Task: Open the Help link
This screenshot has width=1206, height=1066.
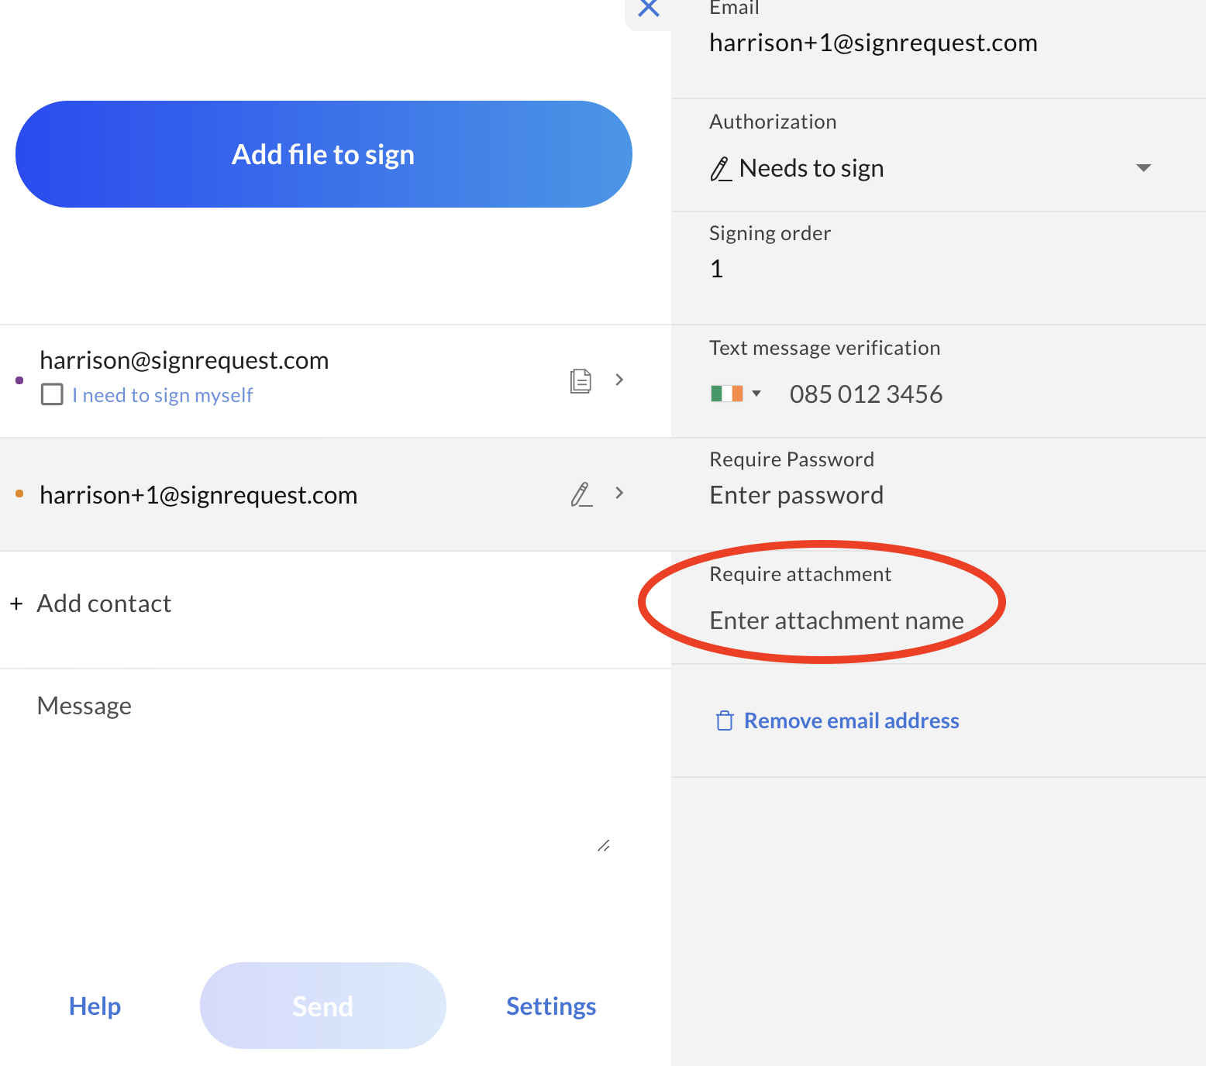Action: click(95, 1006)
